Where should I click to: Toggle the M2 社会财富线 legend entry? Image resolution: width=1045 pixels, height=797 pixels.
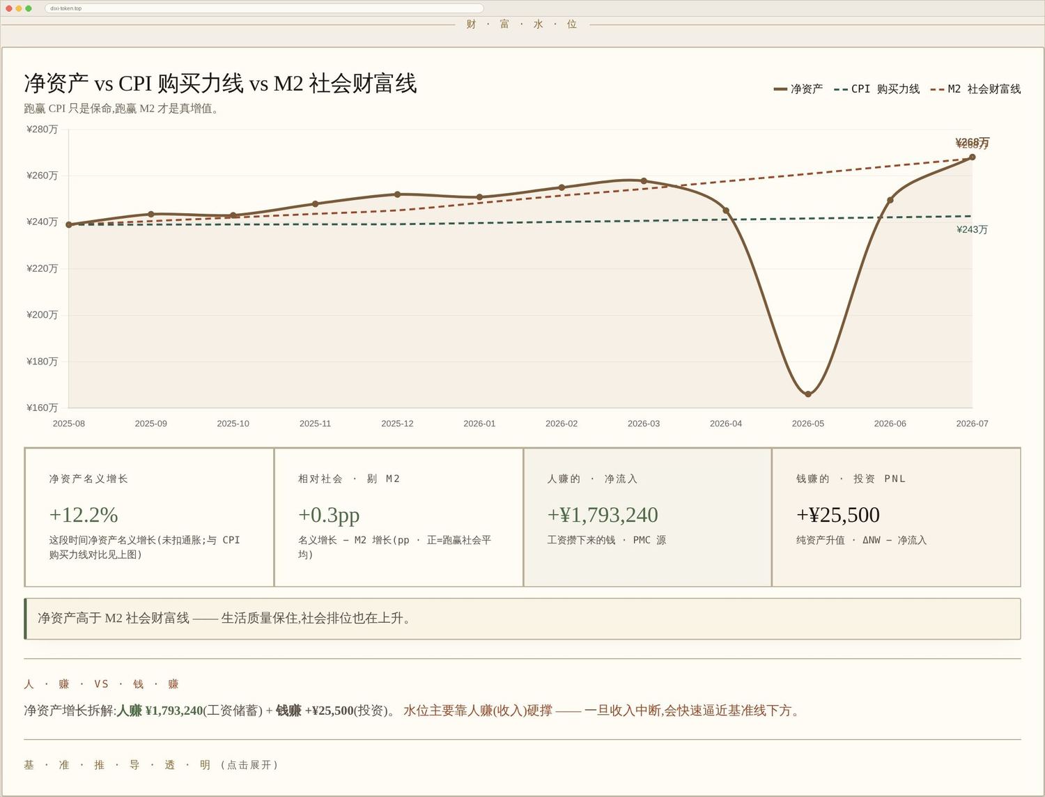point(975,89)
